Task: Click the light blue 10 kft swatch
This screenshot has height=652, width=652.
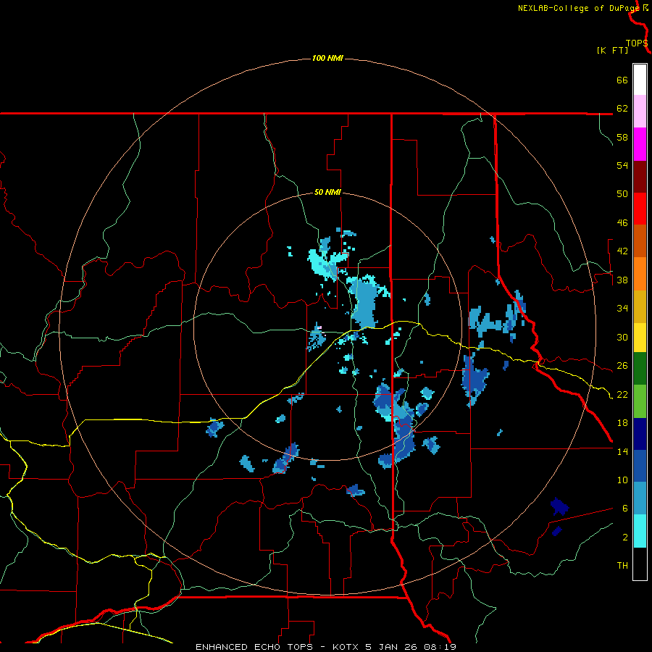Action: [640, 498]
